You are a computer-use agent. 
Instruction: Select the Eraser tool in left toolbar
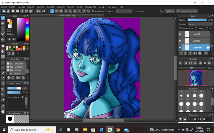(3, 23)
